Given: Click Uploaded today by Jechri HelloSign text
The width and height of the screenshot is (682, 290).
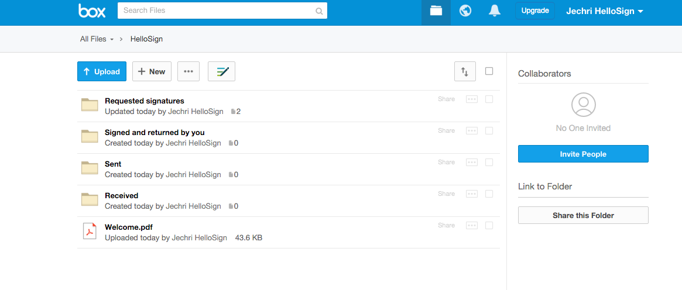Looking at the screenshot, I should point(166,238).
